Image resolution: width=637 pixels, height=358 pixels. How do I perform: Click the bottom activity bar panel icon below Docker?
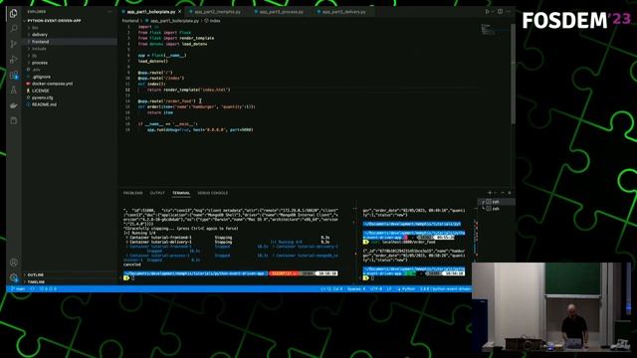(x=13, y=120)
